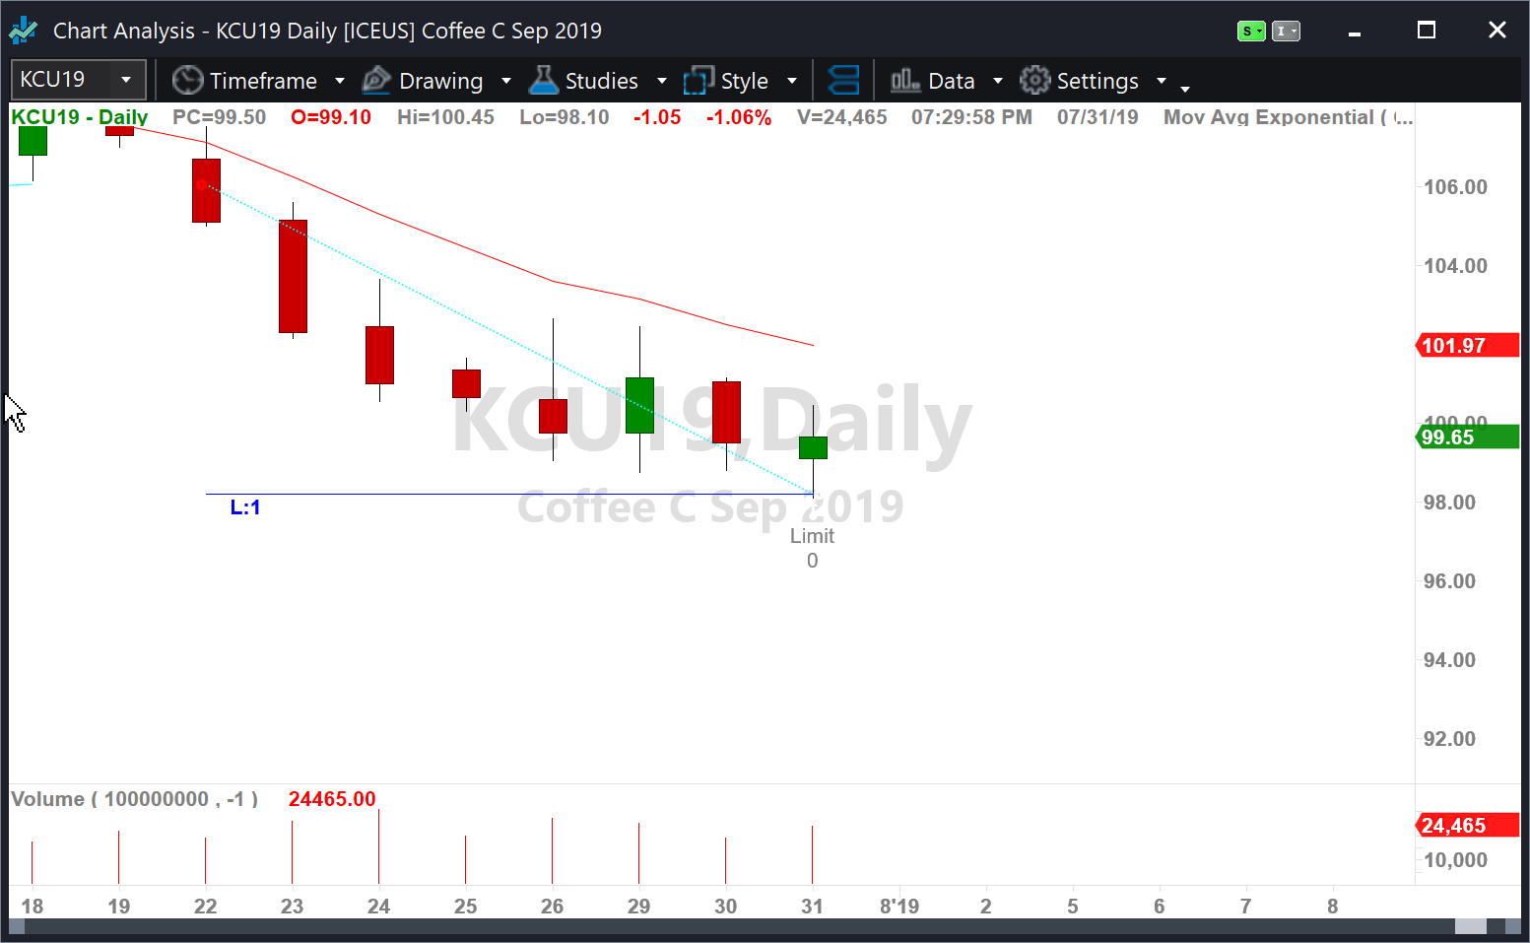
Task: Click the 8'19 month label on time axis
Action: point(898,907)
